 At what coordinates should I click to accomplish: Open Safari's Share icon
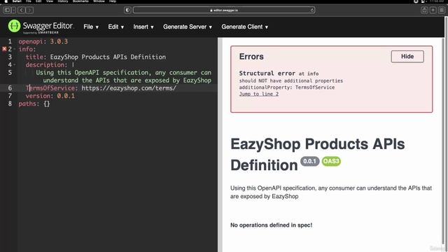point(424,10)
